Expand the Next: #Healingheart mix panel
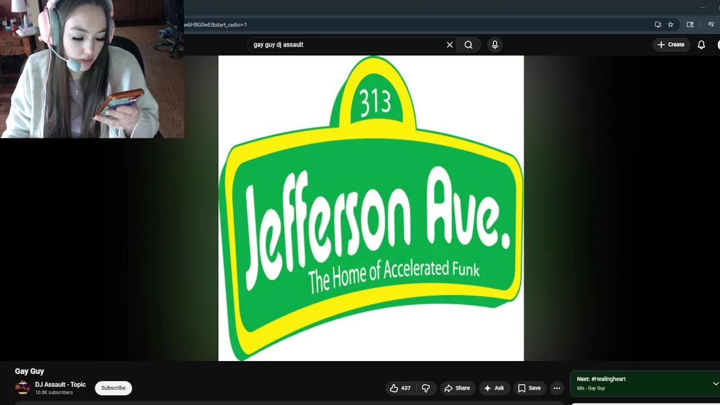720x405 pixels. (x=715, y=384)
